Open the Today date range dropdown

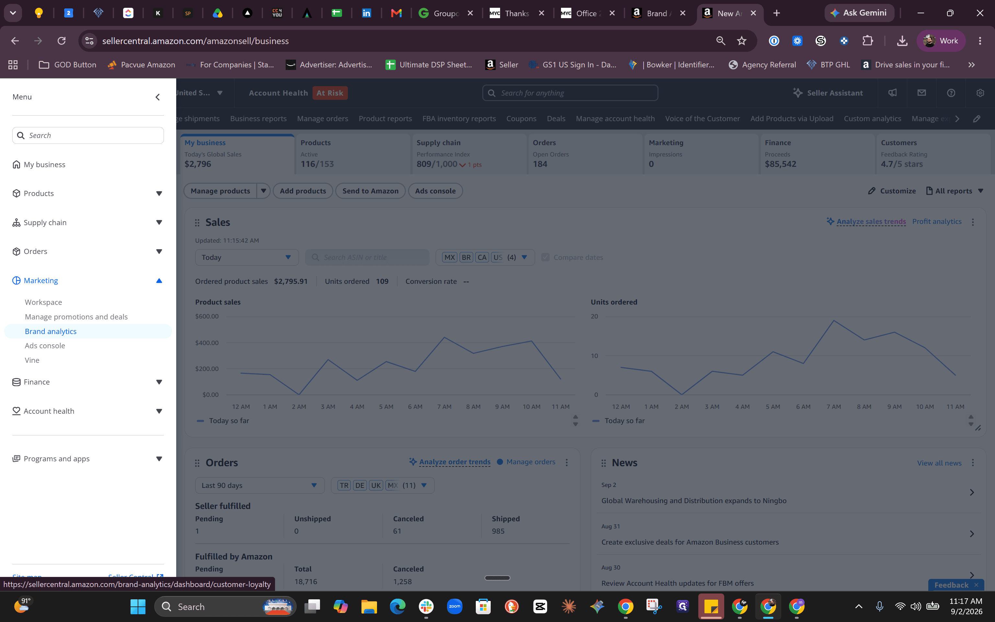click(247, 257)
